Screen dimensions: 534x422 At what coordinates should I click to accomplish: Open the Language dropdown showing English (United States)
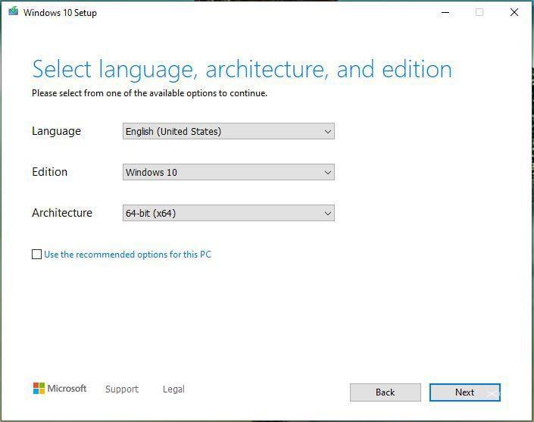tap(228, 131)
